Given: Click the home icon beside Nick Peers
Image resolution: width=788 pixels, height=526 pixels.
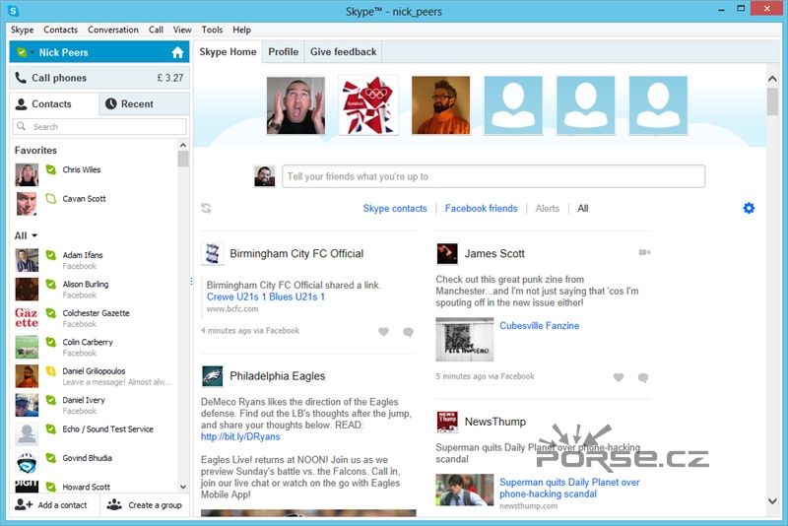Looking at the screenshot, I should click(x=177, y=52).
